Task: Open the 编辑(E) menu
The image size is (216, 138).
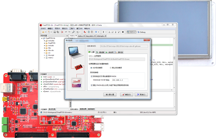Action: click(50, 29)
